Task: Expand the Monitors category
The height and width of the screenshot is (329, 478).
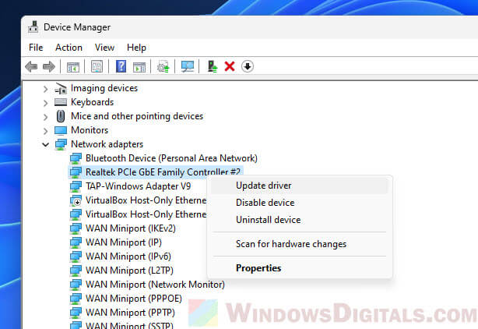Action: (45, 131)
